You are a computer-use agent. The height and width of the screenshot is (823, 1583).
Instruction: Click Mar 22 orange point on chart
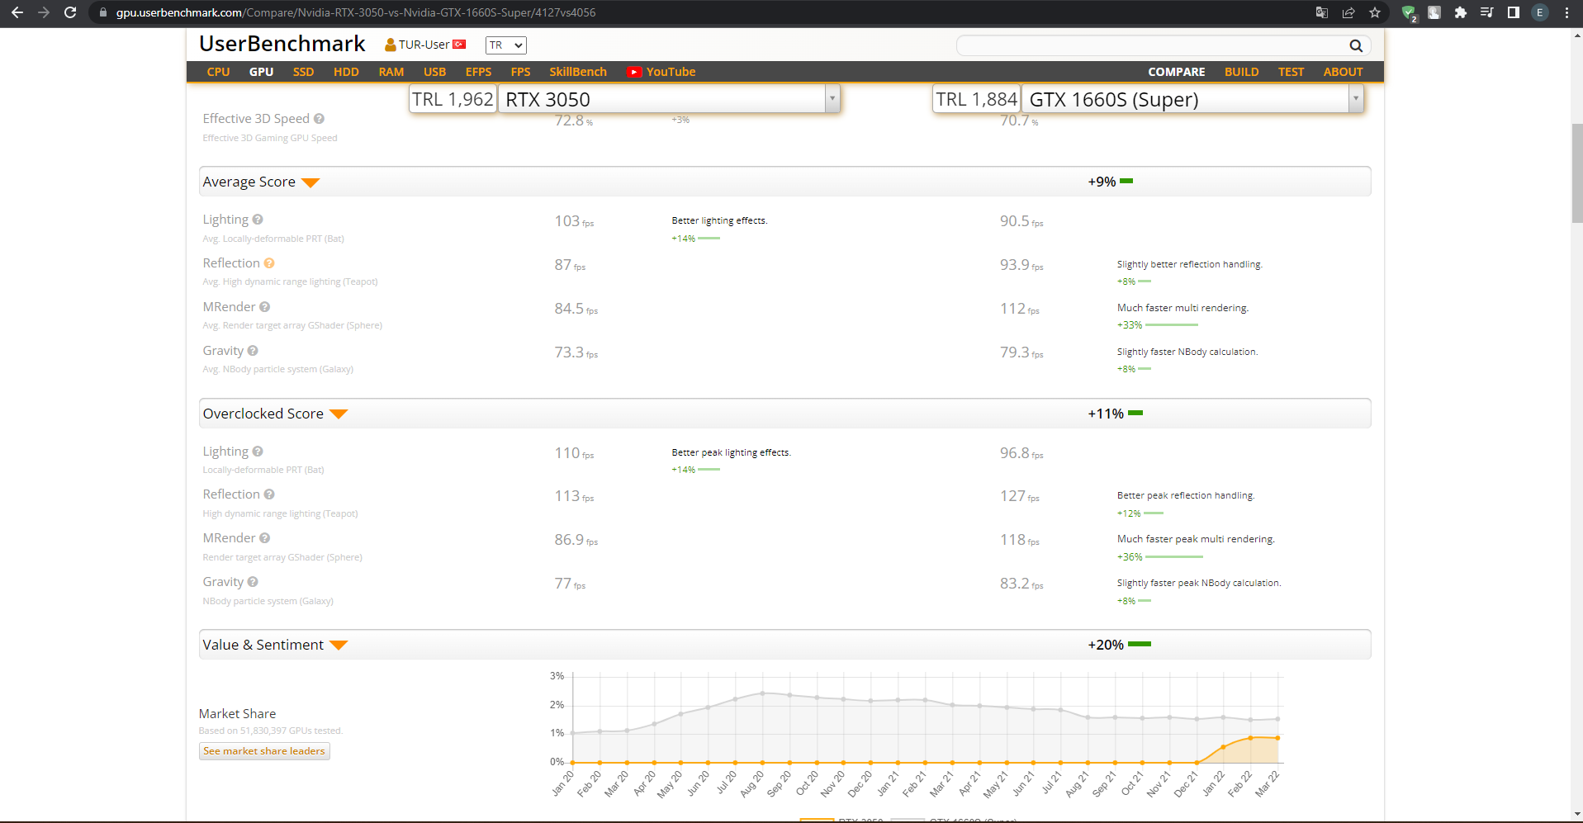coord(1277,738)
